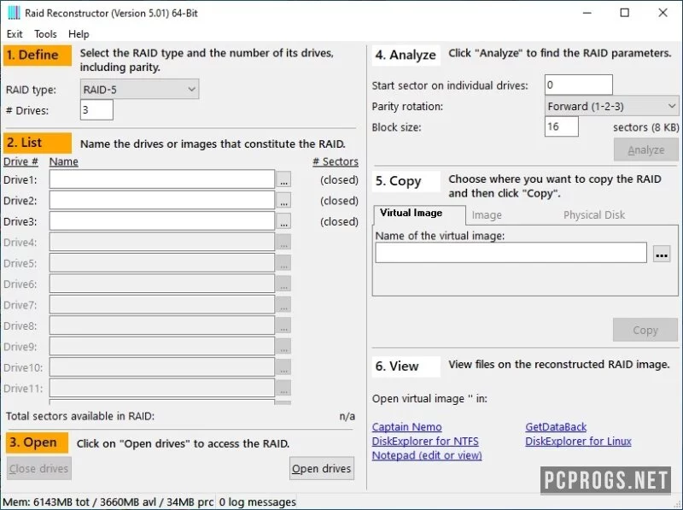Click the Start sector input field
This screenshot has width=683, height=510.
coord(579,85)
